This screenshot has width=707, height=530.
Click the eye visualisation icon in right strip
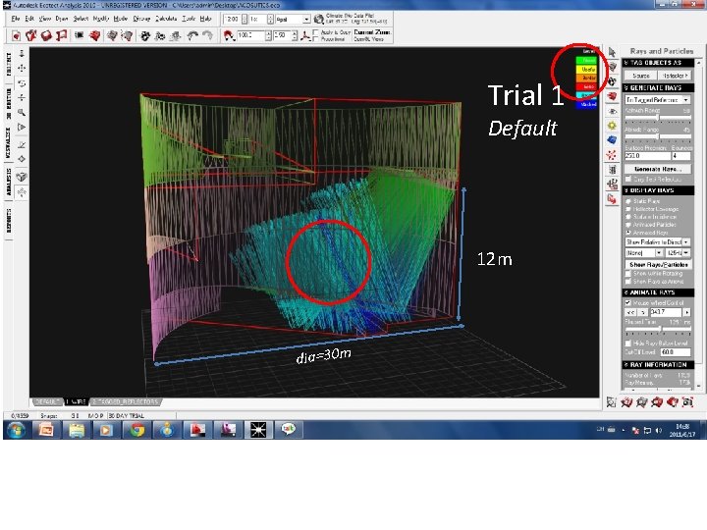coord(612,111)
